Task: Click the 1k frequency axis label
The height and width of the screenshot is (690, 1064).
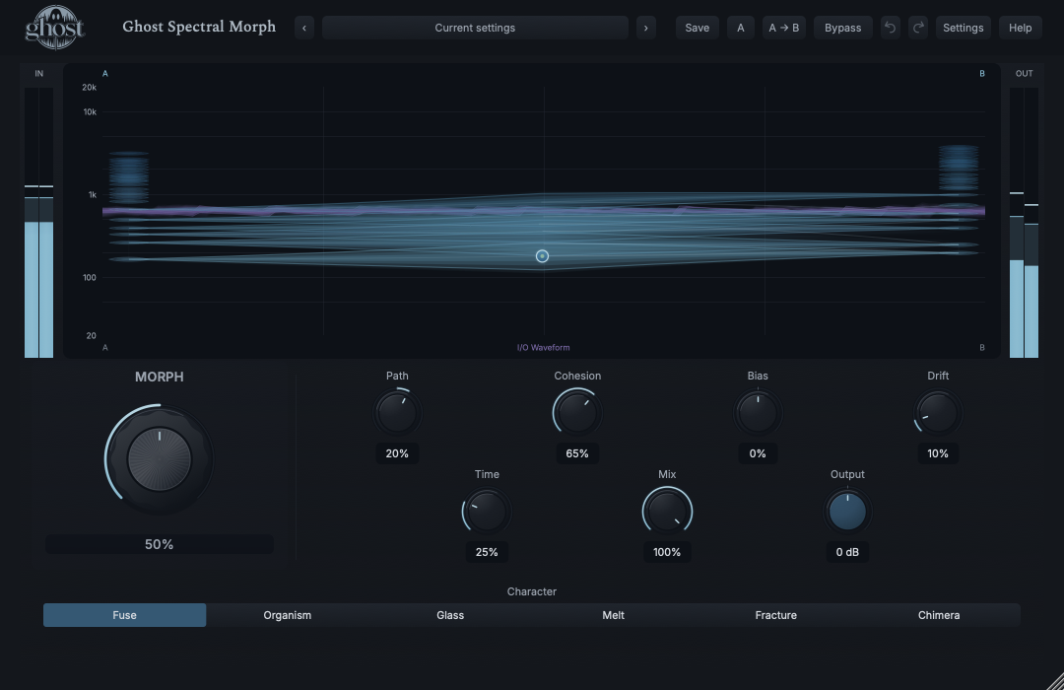Action: 93,195
